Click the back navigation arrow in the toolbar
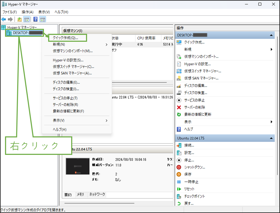This screenshot has width=280, height=213. tap(3, 19)
